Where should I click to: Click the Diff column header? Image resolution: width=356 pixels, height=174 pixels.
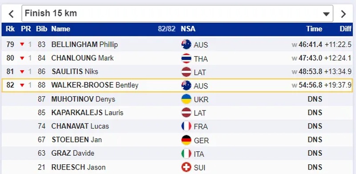coord(346,29)
